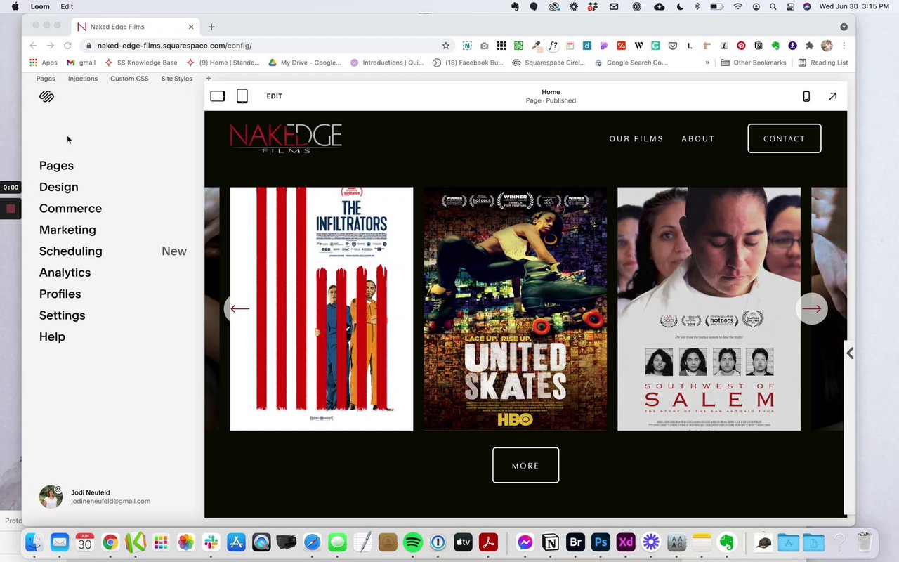The image size is (899, 562).
Task: Open Analytics section
Action: pos(65,273)
